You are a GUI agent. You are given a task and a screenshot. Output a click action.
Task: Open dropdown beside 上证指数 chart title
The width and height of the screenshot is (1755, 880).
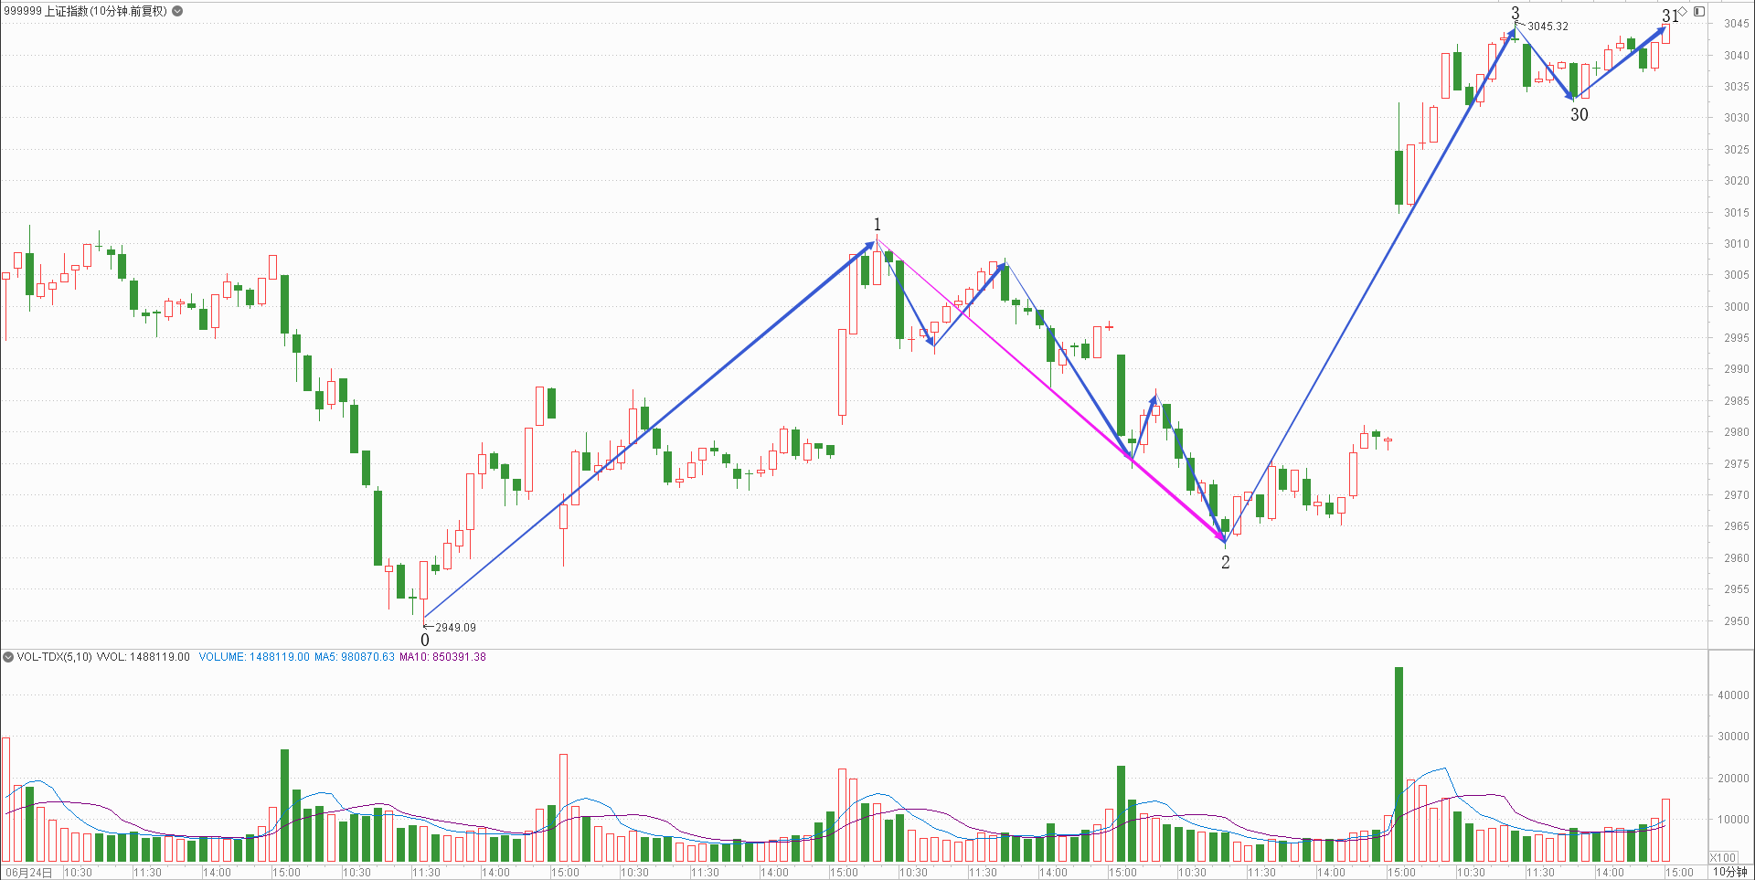pos(177,11)
